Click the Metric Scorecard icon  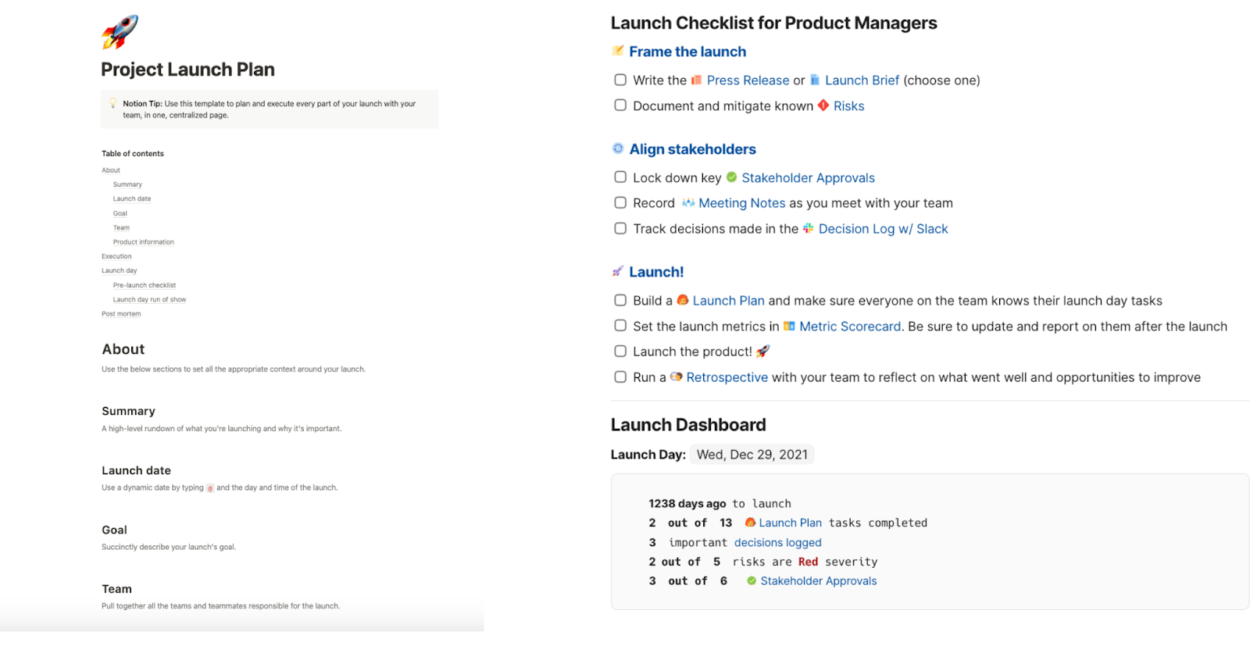(789, 326)
